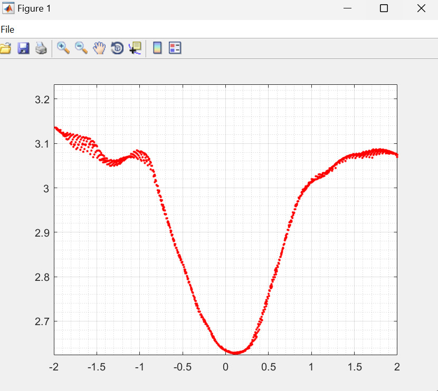Click the curve minimum near x=0.1
This screenshot has width=438, height=391.
click(235, 352)
